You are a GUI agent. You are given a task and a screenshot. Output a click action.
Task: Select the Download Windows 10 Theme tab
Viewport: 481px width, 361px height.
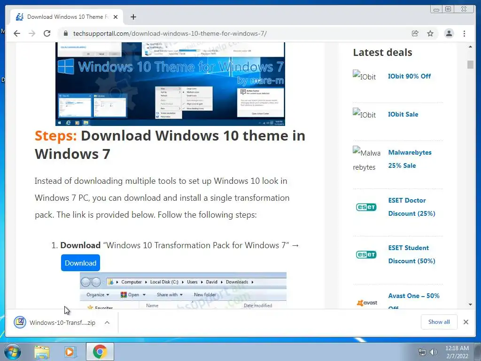67,17
